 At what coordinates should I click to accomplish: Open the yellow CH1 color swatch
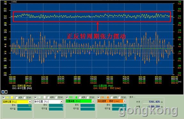coord(12,97)
